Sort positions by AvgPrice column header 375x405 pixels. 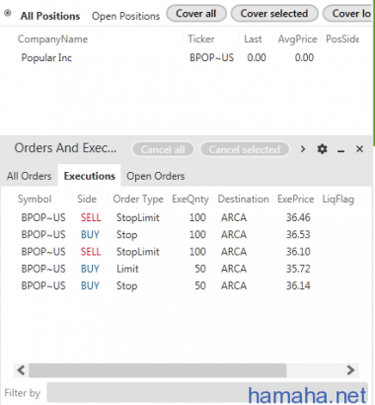[x=297, y=40]
